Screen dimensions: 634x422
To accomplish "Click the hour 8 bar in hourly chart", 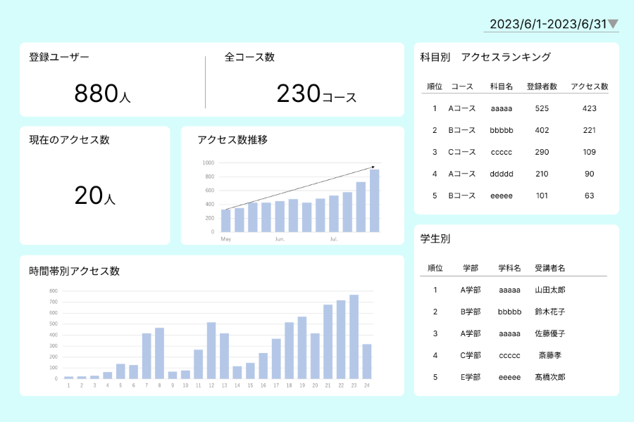I will tap(159, 353).
